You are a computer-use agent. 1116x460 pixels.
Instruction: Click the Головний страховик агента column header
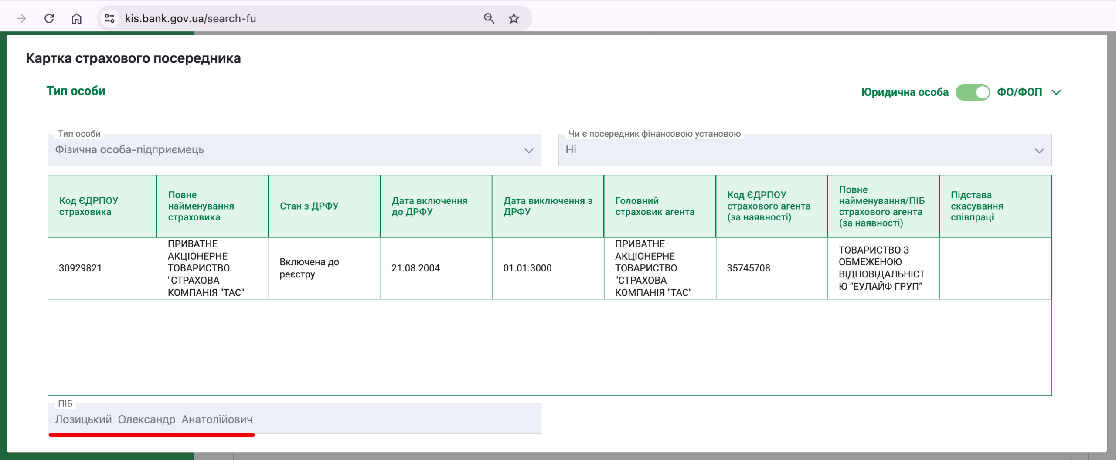click(660, 206)
